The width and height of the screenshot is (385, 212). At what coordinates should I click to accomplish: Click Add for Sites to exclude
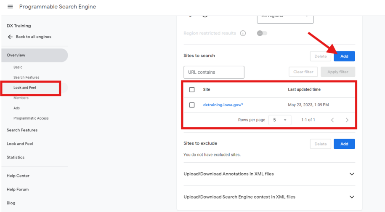click(344, 144)
